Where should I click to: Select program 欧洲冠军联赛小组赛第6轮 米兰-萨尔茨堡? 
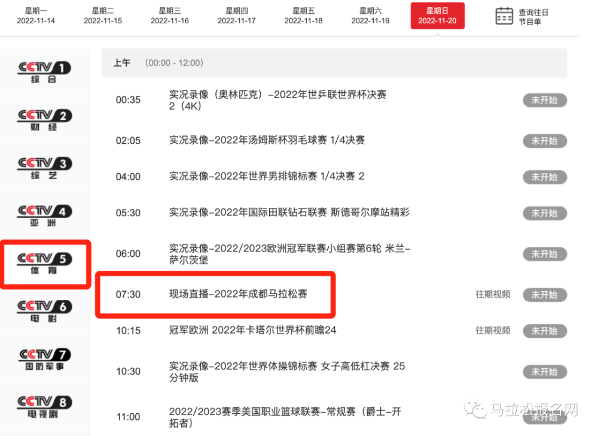tap(290, 254)
